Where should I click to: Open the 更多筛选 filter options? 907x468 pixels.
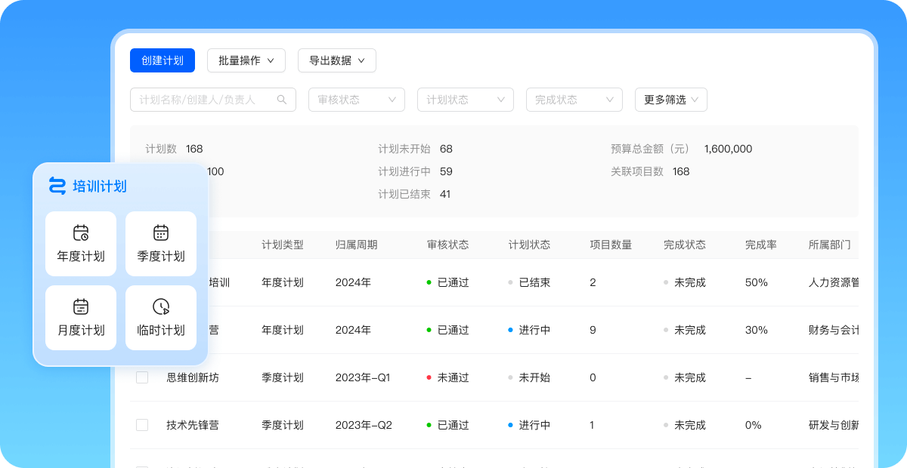670,100
